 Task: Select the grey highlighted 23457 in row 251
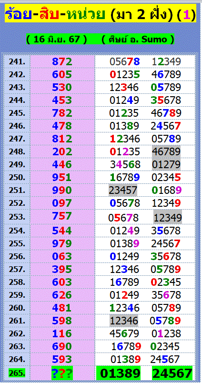(x=123, y=190)
